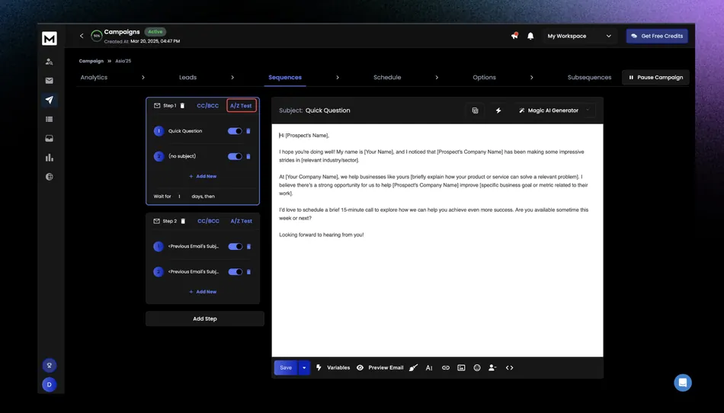This screenshot has width=724, height=413.
Task: Click the Wait for days number field
Action: pos(180,197)
